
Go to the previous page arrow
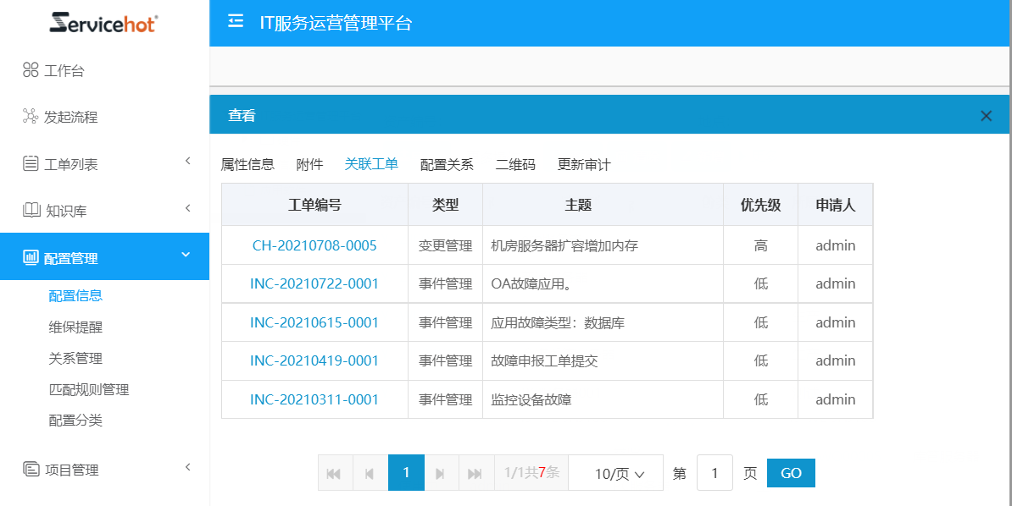[370, 473]
